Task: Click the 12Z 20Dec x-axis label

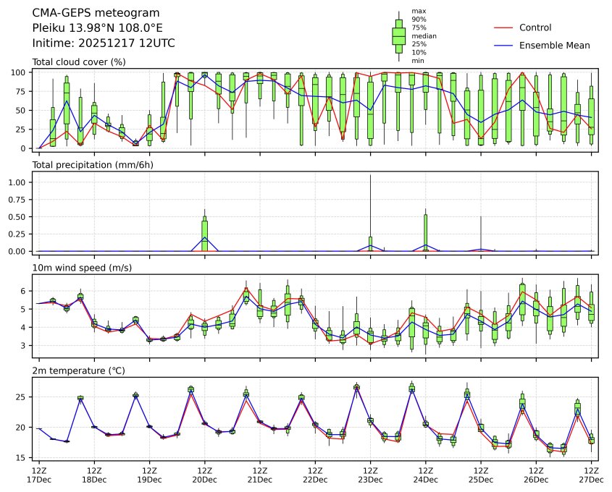Action: (204, 475)
